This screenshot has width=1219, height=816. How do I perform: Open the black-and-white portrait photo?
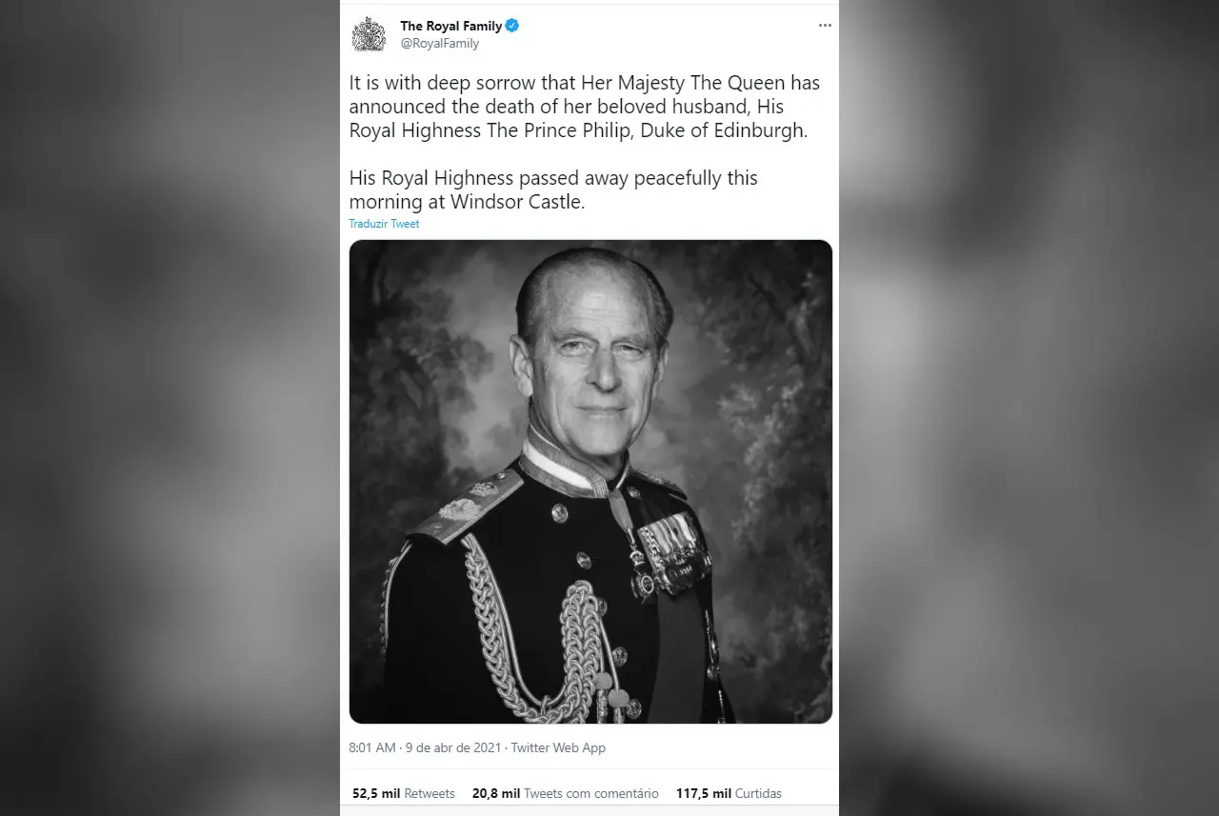(x=590, y=482)
